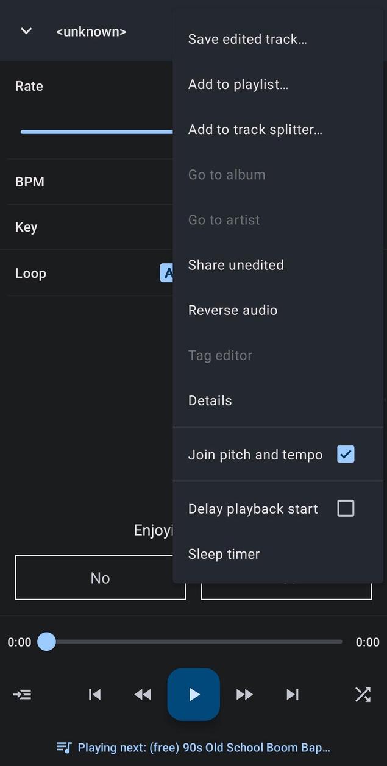Enable Delay playback start

coord(346,508)
